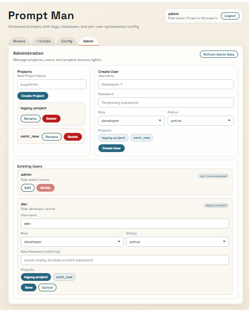
Task: Save the dev user changes
Action: [x=29, y=287]
